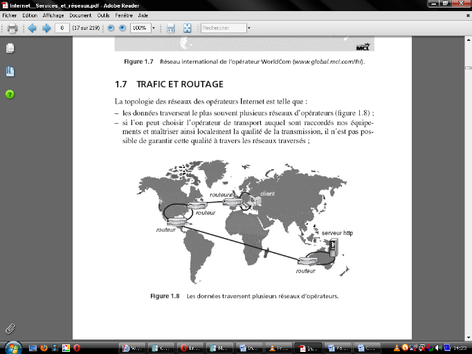Open the Aide menu
The width and height of the screenshot is (472, 354).
coord(143,15)
